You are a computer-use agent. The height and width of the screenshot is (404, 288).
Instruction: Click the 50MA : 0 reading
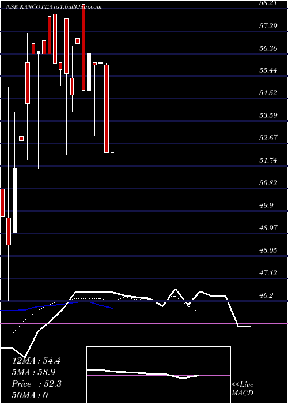pyautogui.click(x=30, y=395)
